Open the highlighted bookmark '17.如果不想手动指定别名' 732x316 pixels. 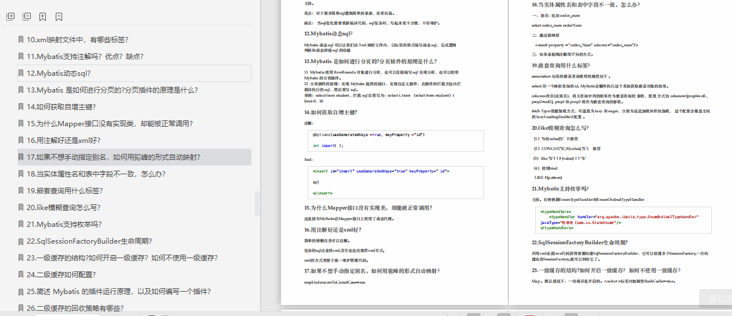(135, 157)
